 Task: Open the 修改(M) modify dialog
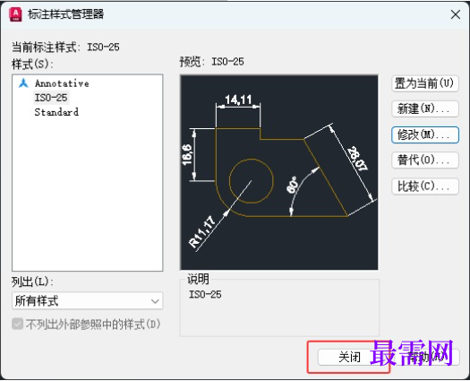coord(425,134)
